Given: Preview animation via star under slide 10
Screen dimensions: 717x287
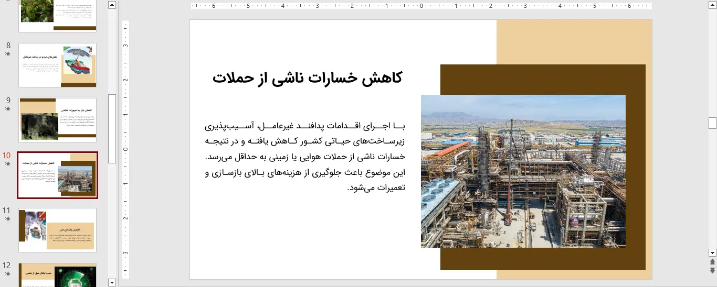Looking at the screenshot, I should (8, 164).
